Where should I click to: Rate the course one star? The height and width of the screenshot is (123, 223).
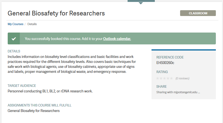[158, 78]
